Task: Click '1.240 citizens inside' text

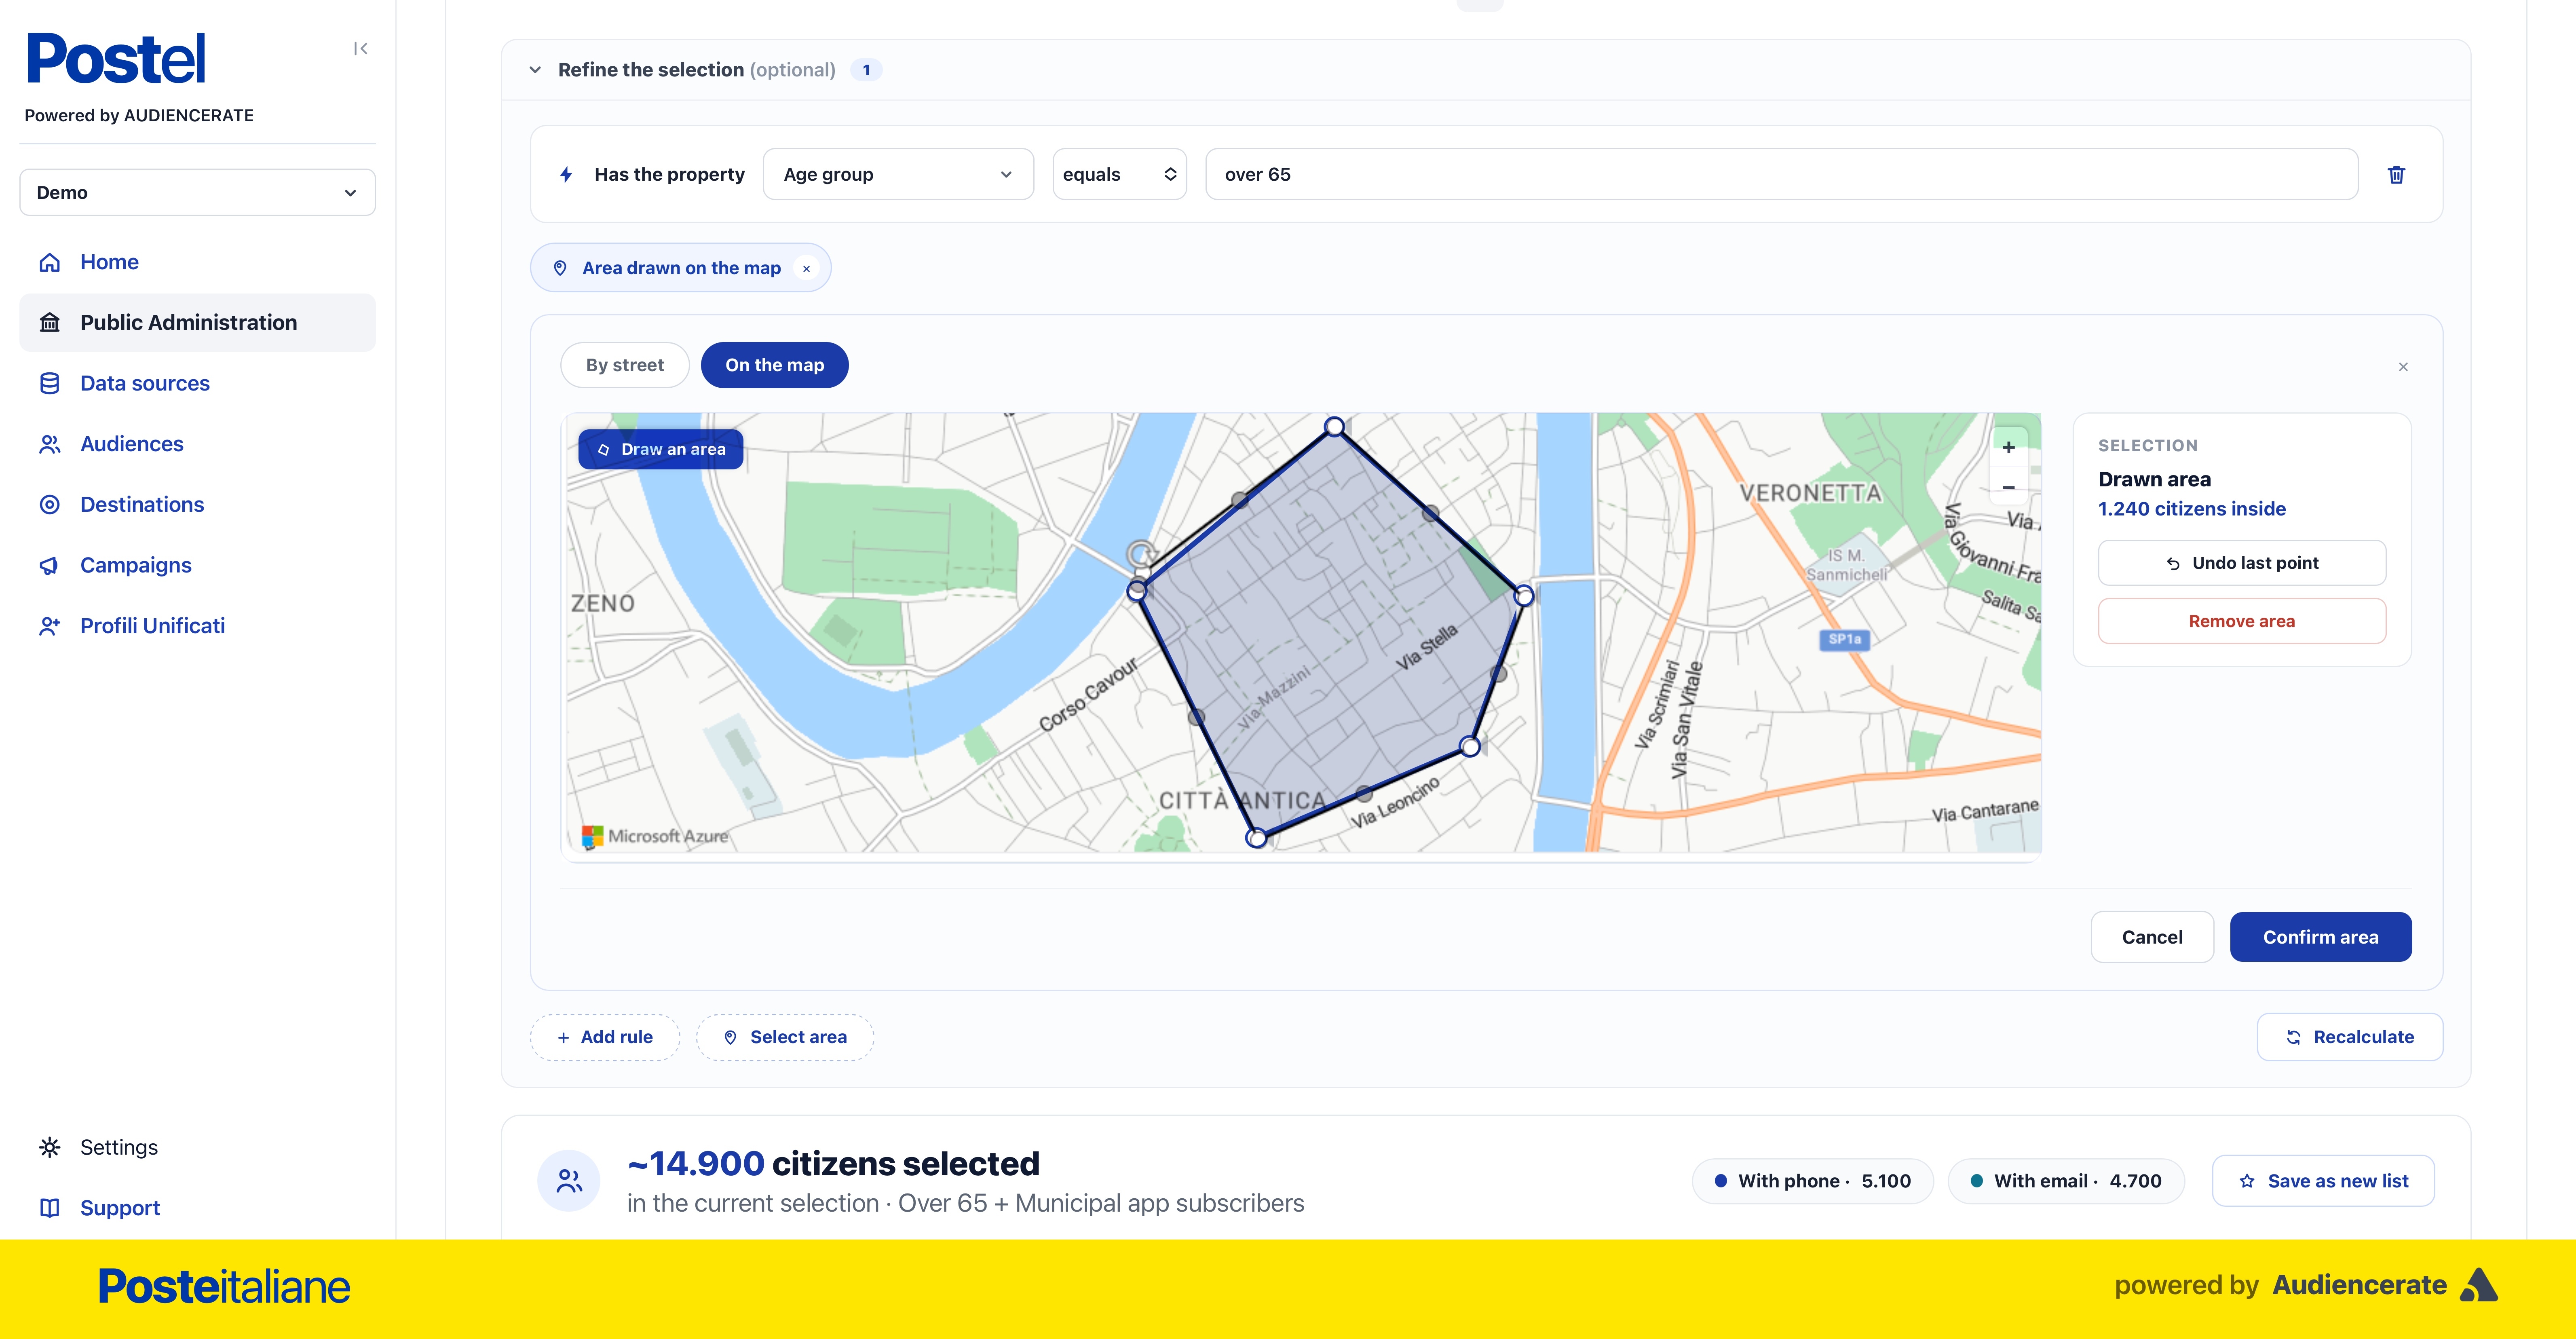Action: 2192,509
